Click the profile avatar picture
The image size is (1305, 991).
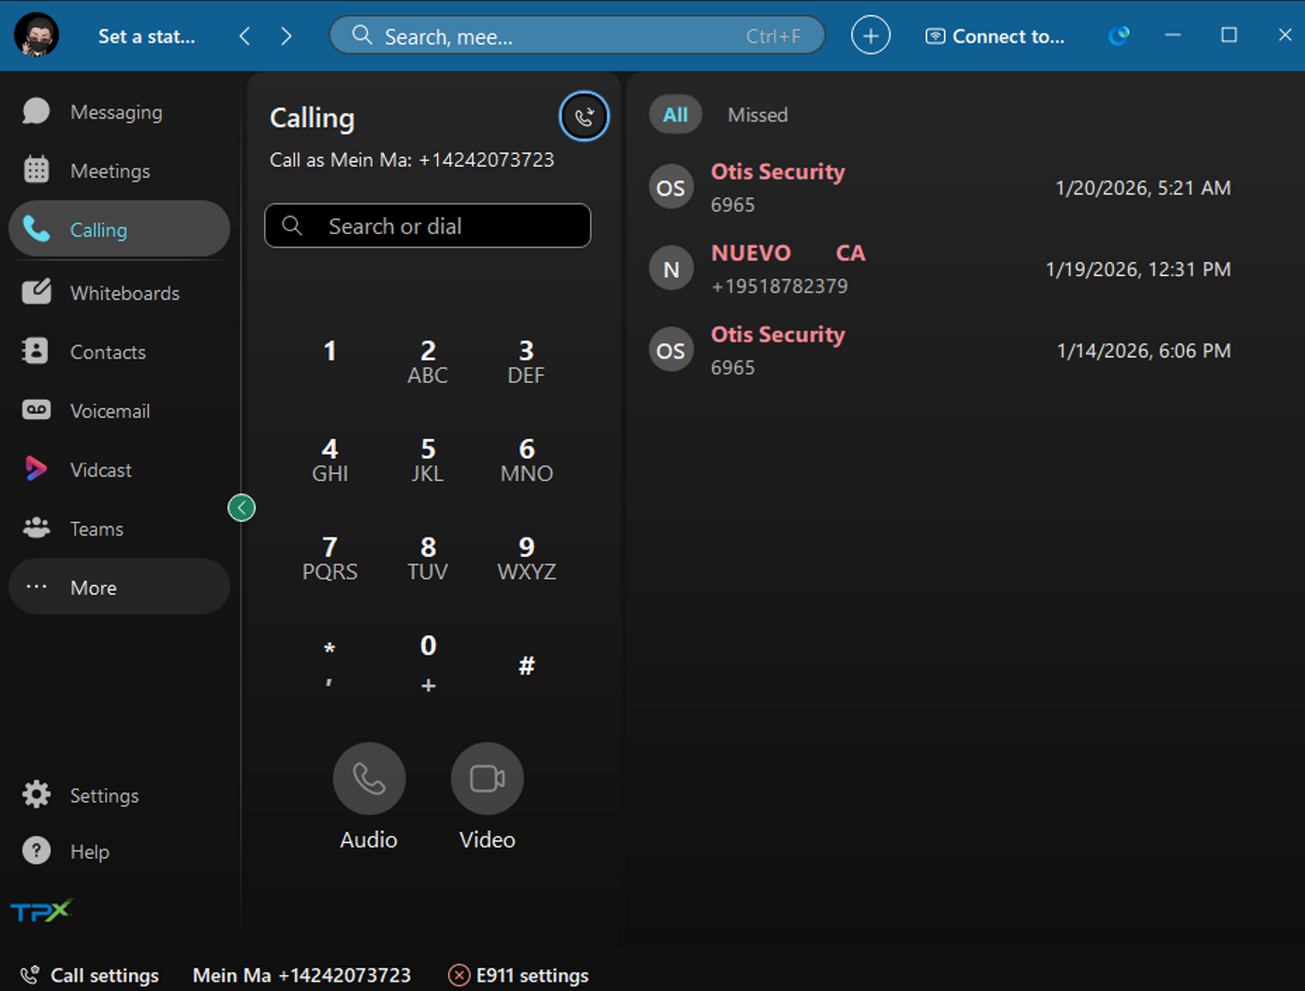pyautogui.click(x=37, y=36)
